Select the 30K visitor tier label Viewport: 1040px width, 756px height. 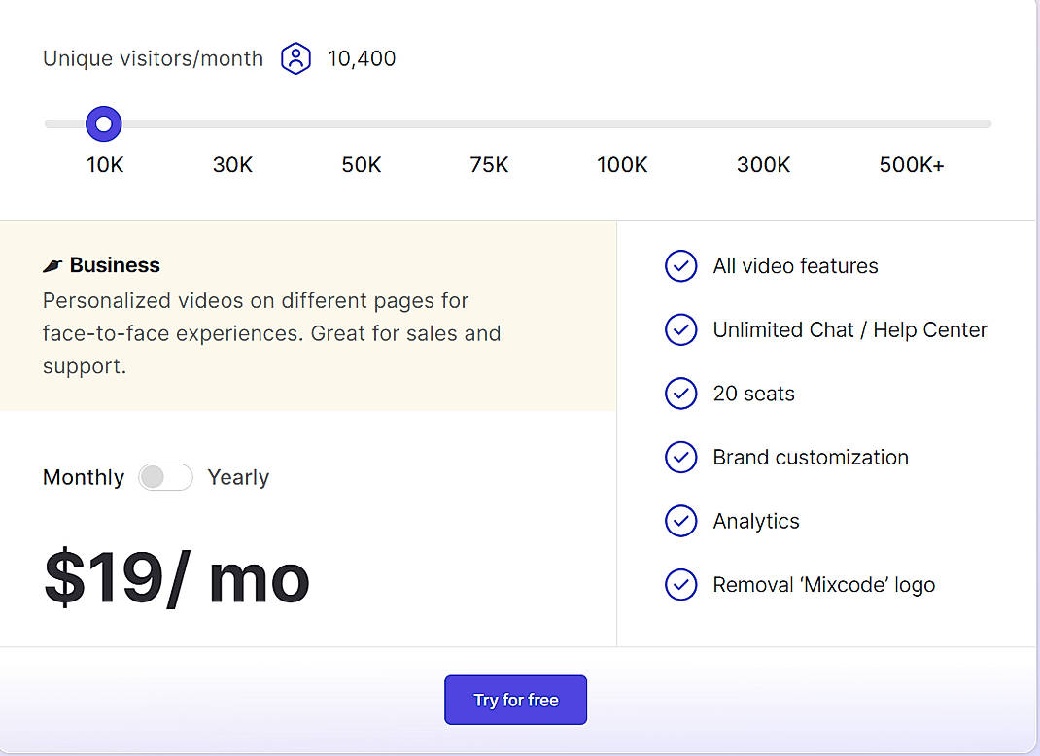coord(232,164)
